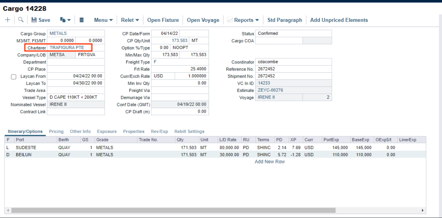Click the horizontal scrollbar right arrow
Image resolution: width=442 pixels, height=218 pixels.
click(423, 210)
